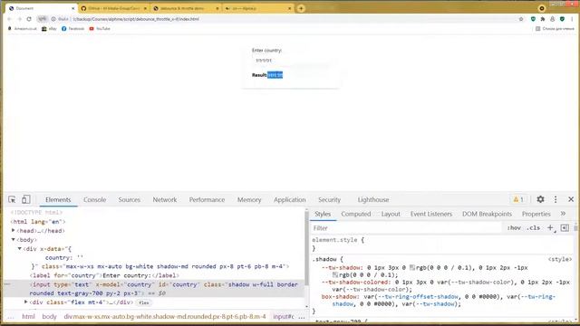This screenshot has width=580, height=326.
Task: Click the warning count badge in DevTools
Action: point(518,199)
